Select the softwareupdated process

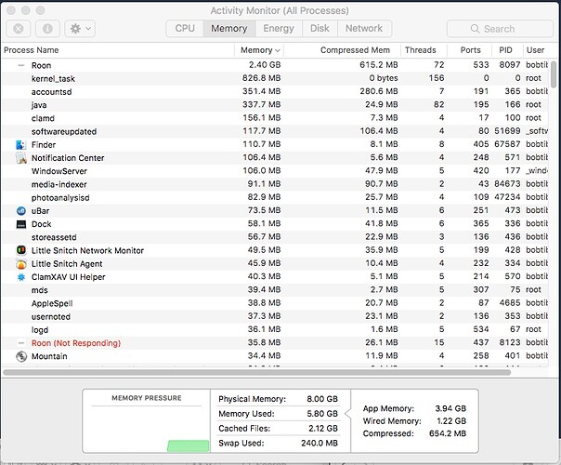pos(275,131)
